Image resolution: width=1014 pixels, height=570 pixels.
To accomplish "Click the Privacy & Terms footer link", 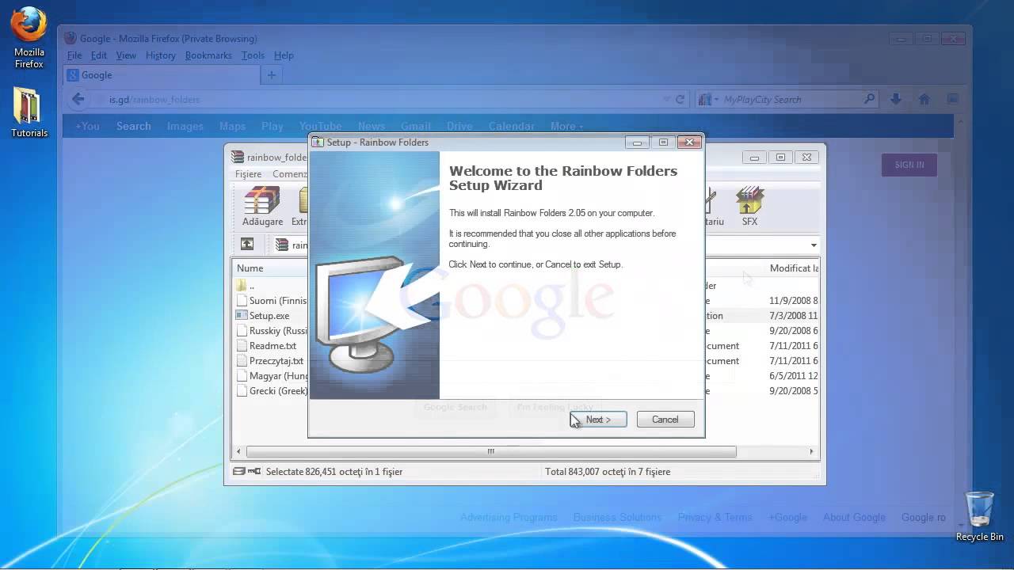I will pyautogui.click(x=715, y=518).
